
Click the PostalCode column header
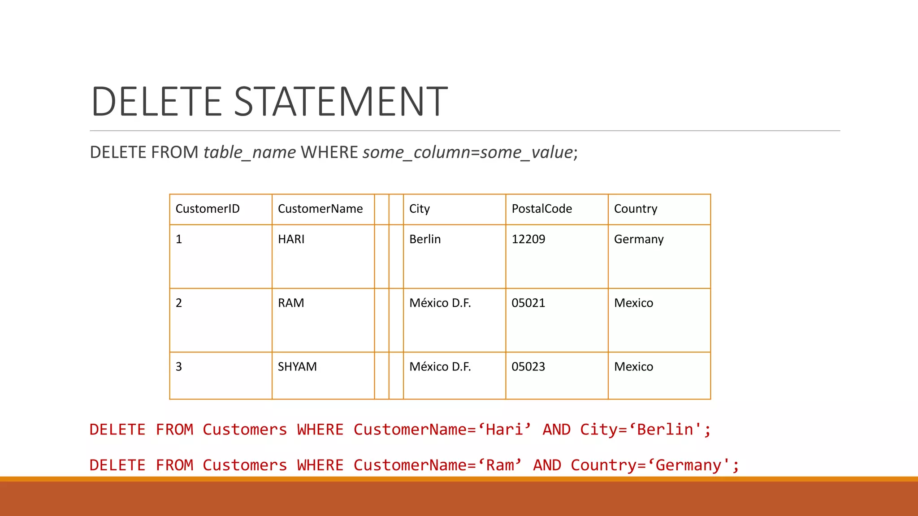point(541,209)
